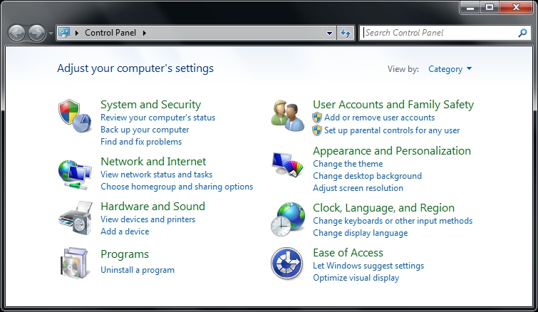Open Find and fix problems
The height and width of the screenshot is (312, 538).
click(141, 142)
